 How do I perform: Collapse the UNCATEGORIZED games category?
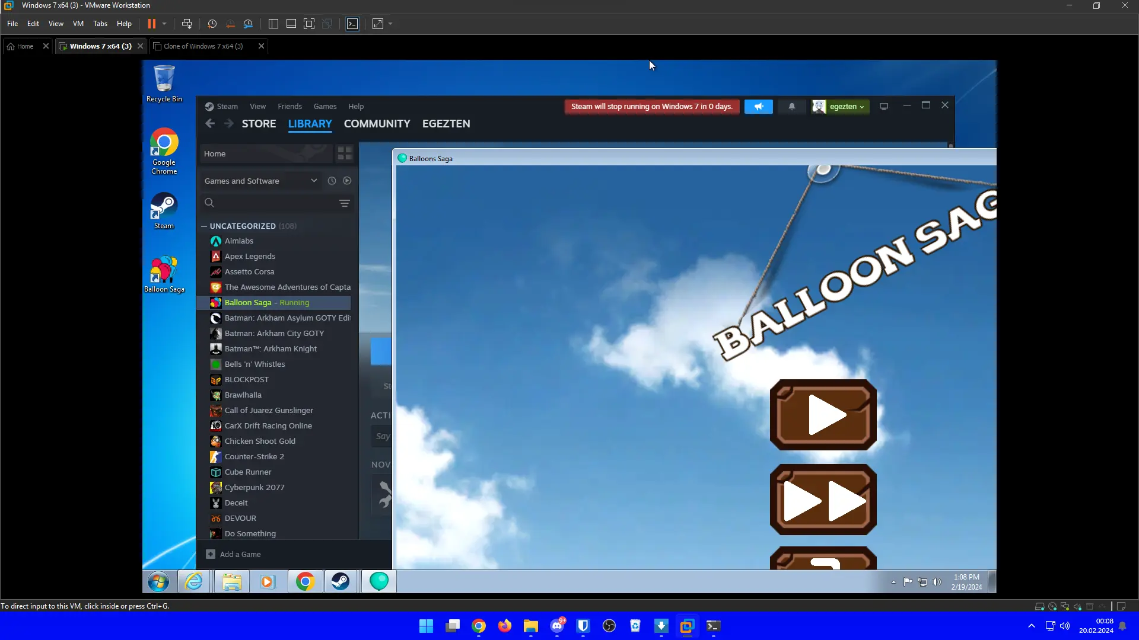click(204, 226)
